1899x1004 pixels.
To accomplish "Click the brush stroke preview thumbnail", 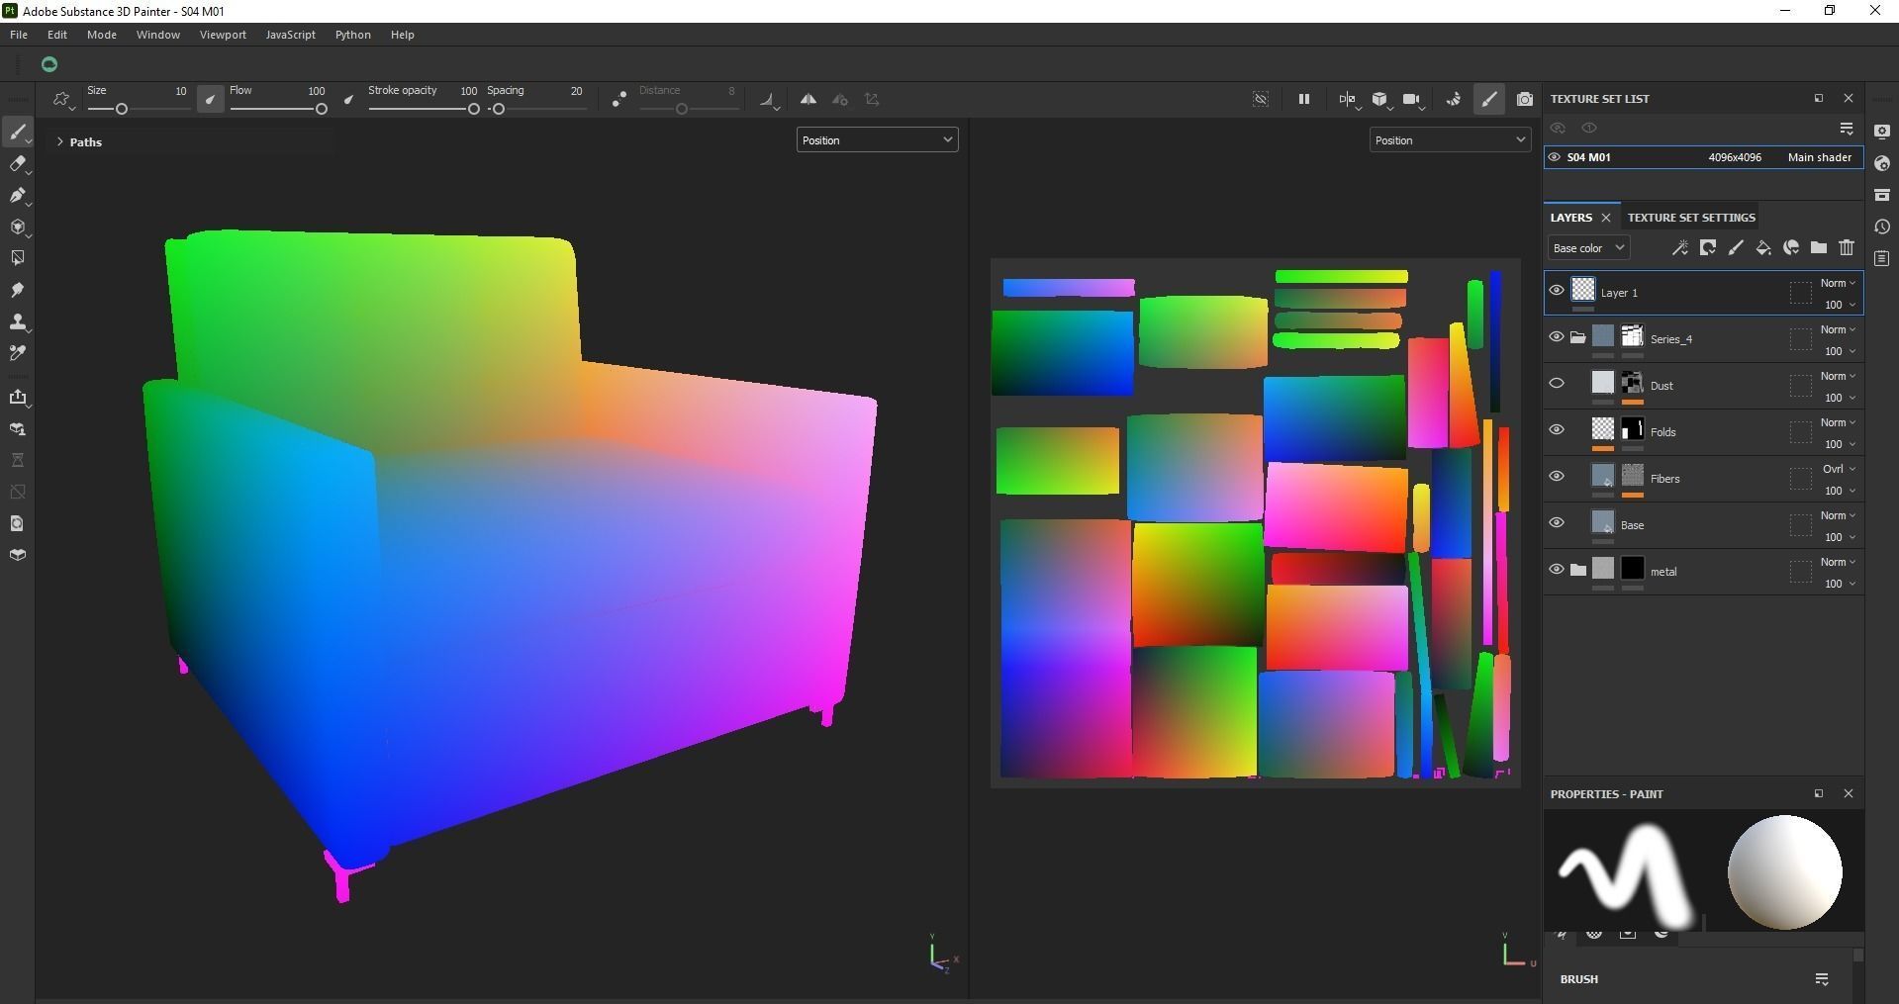I will tap(1626, 872).
